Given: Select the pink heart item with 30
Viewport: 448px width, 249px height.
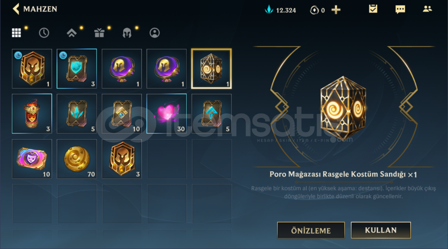Looking at the screenshot, I should [x=167, y=113].
